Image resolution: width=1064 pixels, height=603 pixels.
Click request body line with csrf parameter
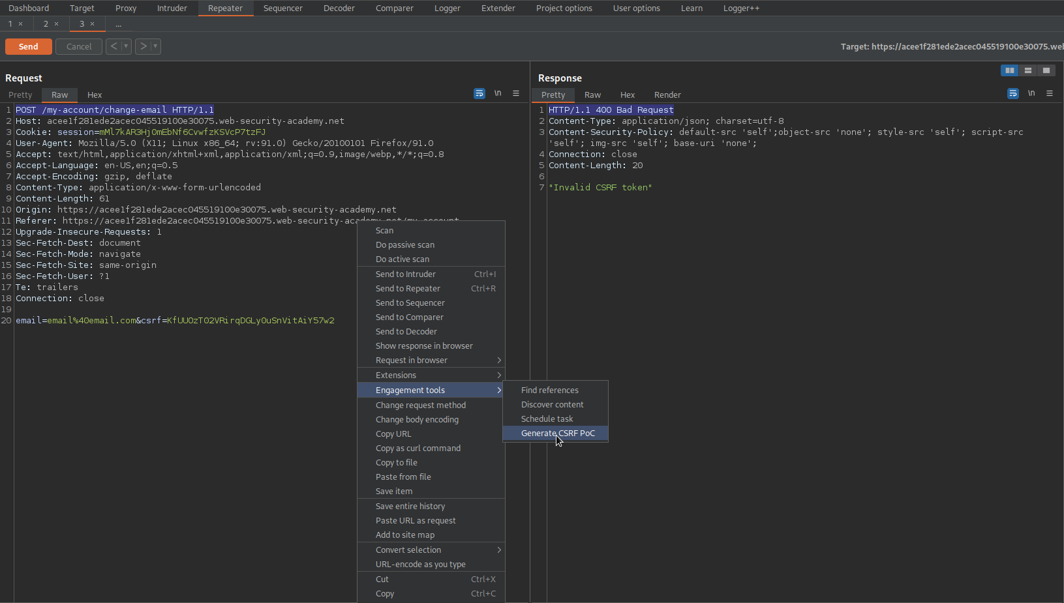pyautogui.click(x=175, y=321)
